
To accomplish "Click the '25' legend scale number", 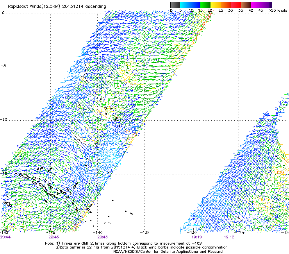I will click(x=221, y=11).
